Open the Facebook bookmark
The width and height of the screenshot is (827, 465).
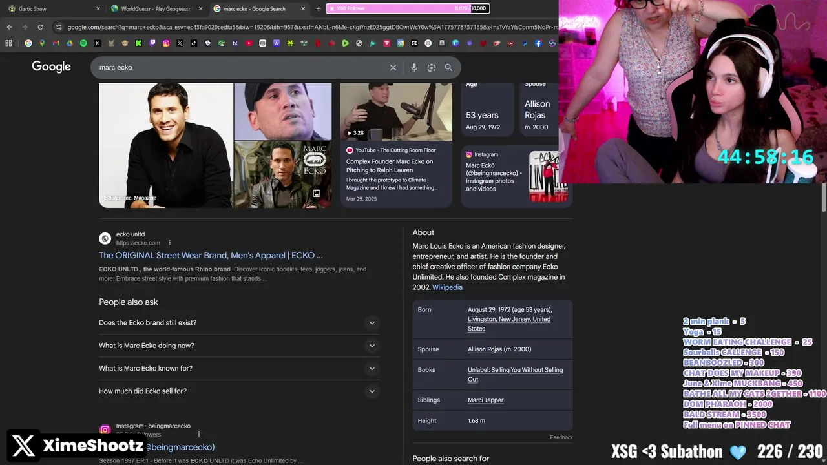click(538, 43)
